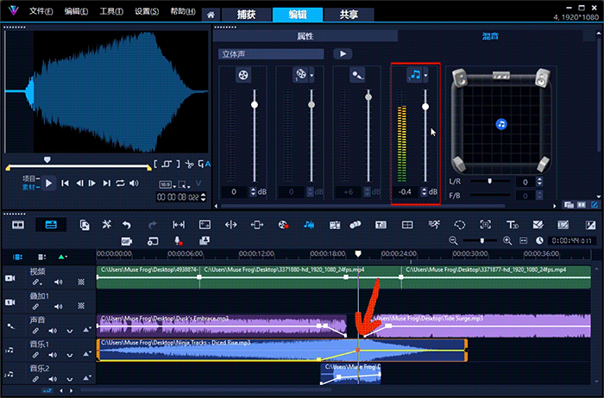Click the record voice-over microphone icon
This screenshot has height=398, width=604.
[177, 240]
